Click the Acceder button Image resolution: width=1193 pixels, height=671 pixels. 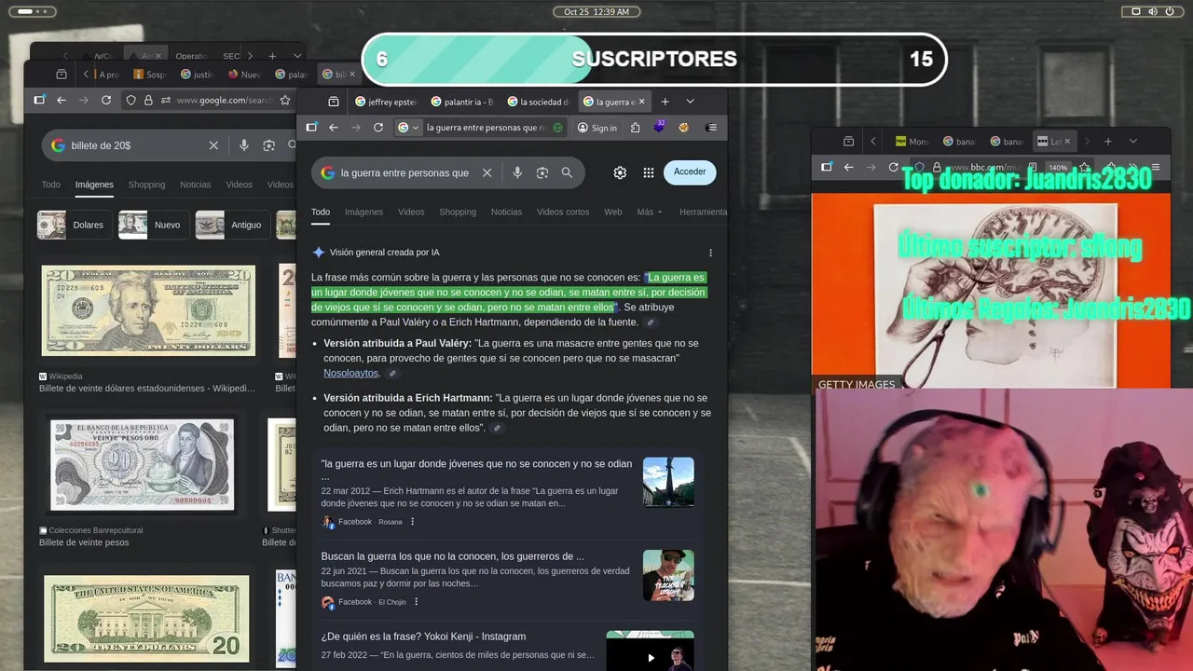(690, 171)
